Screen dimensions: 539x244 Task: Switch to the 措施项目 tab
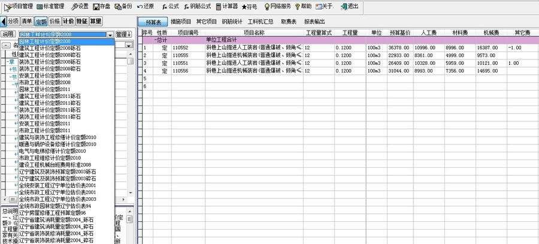(181, 22)
